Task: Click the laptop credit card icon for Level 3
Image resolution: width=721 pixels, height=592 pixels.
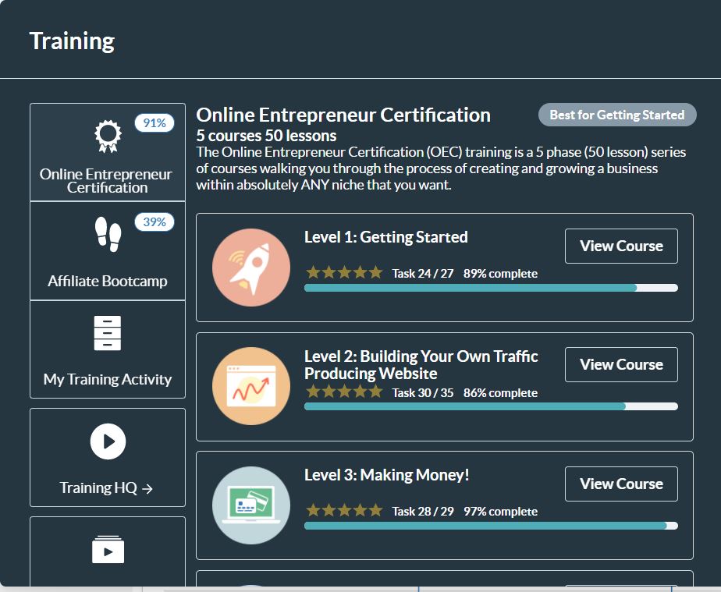Action: point(251,505)
